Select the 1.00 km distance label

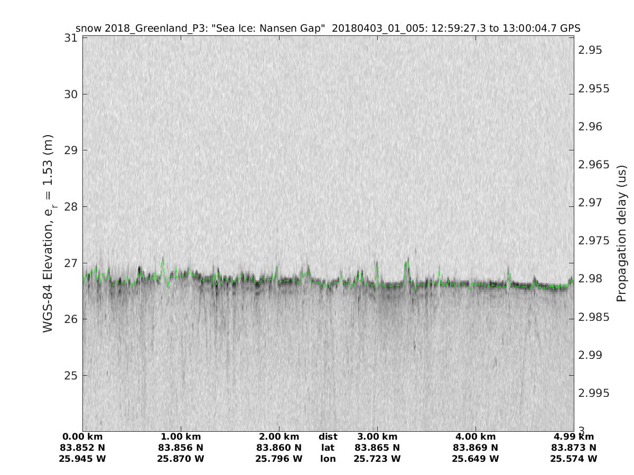[x=181, y=436]
